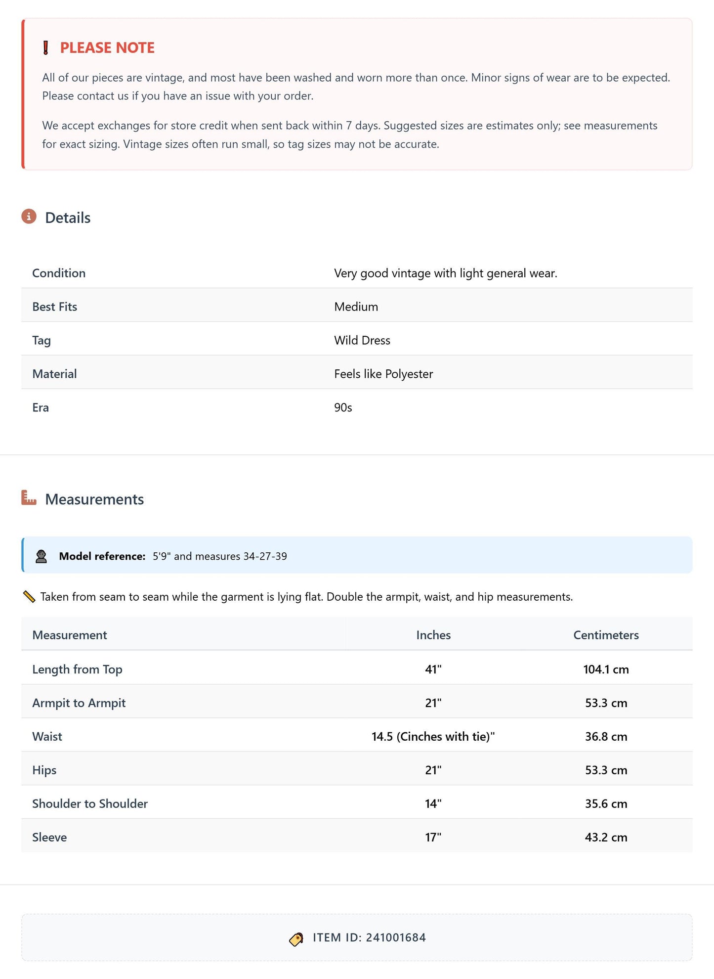Screen dimensions: 714x979
Task: Click the PLEASE NOTE heading
Action: coord(107,48)
